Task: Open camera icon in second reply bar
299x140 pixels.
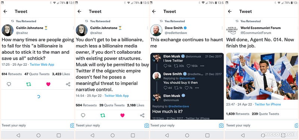Action: (147, 125)
